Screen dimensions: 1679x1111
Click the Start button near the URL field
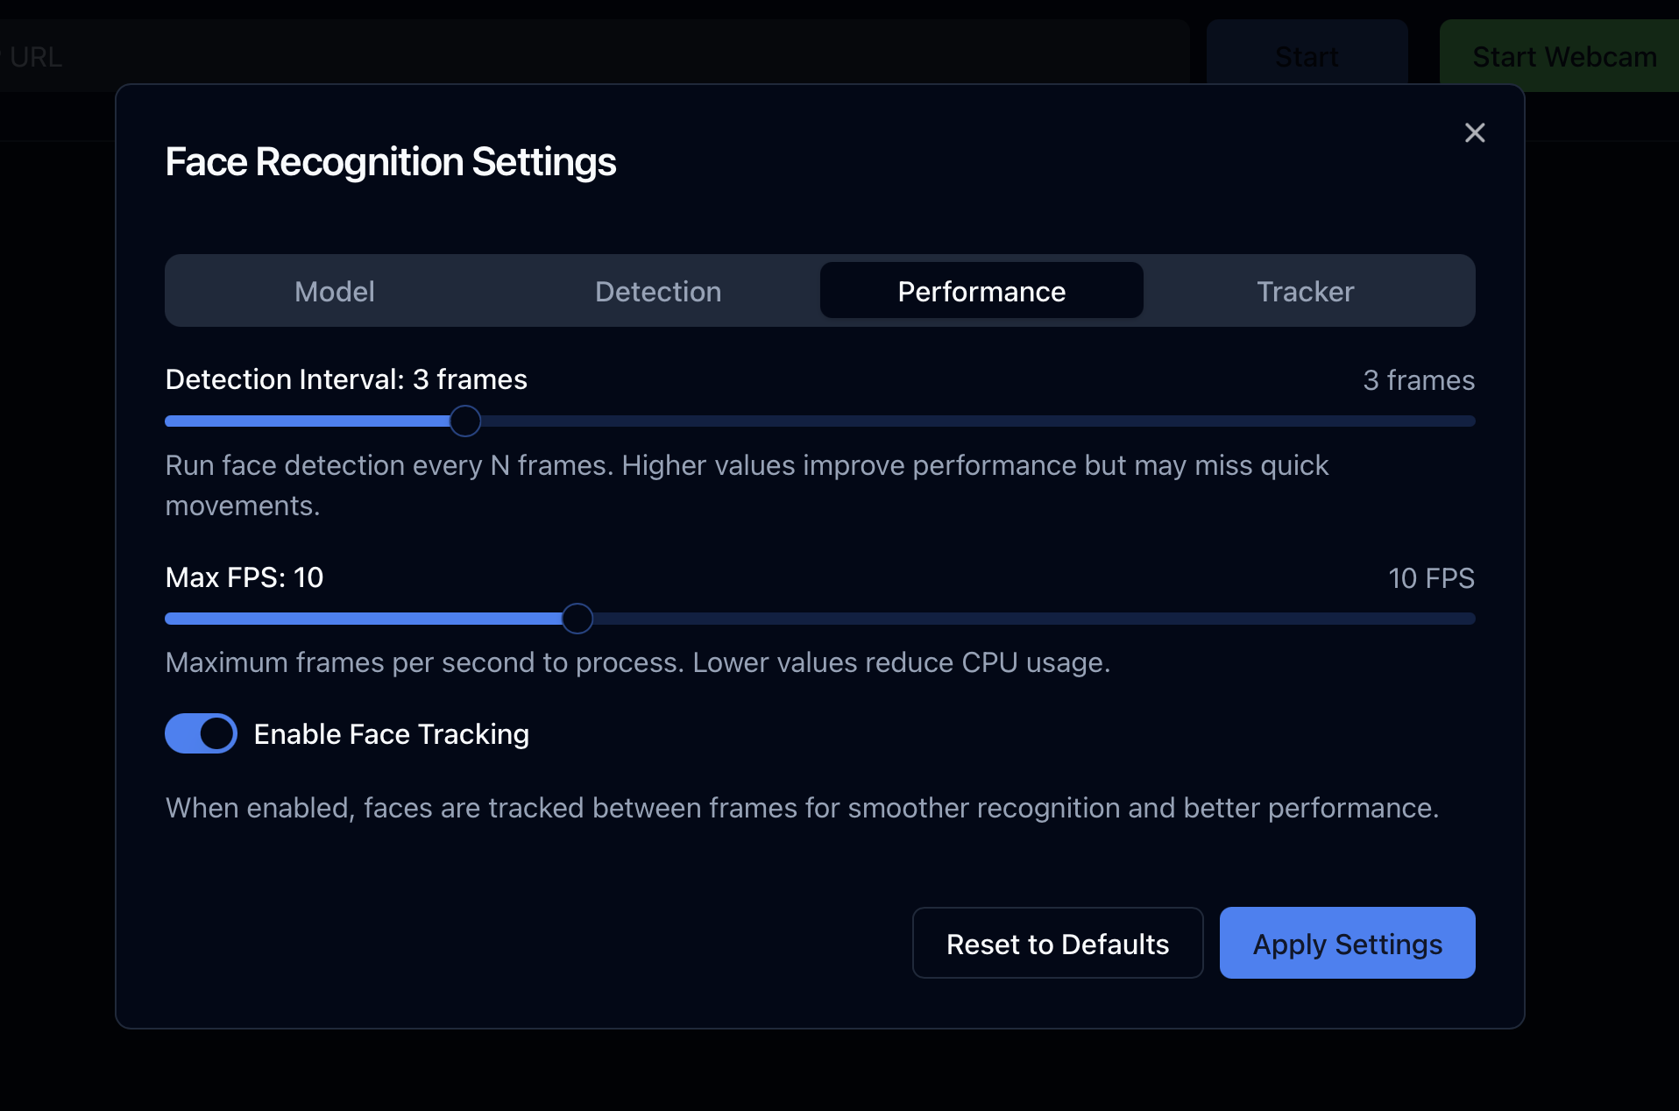1307,56
